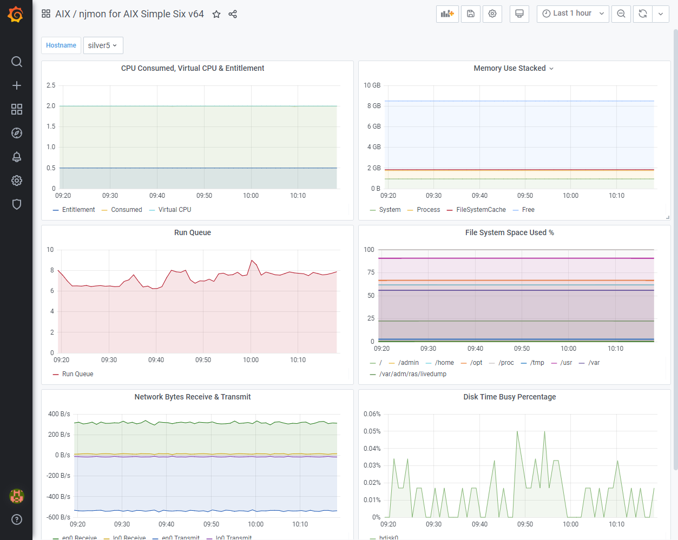The height and width of the screenshot is (540, 678).
Task: Star this dashboard as favorite
Action: point(216,15)
